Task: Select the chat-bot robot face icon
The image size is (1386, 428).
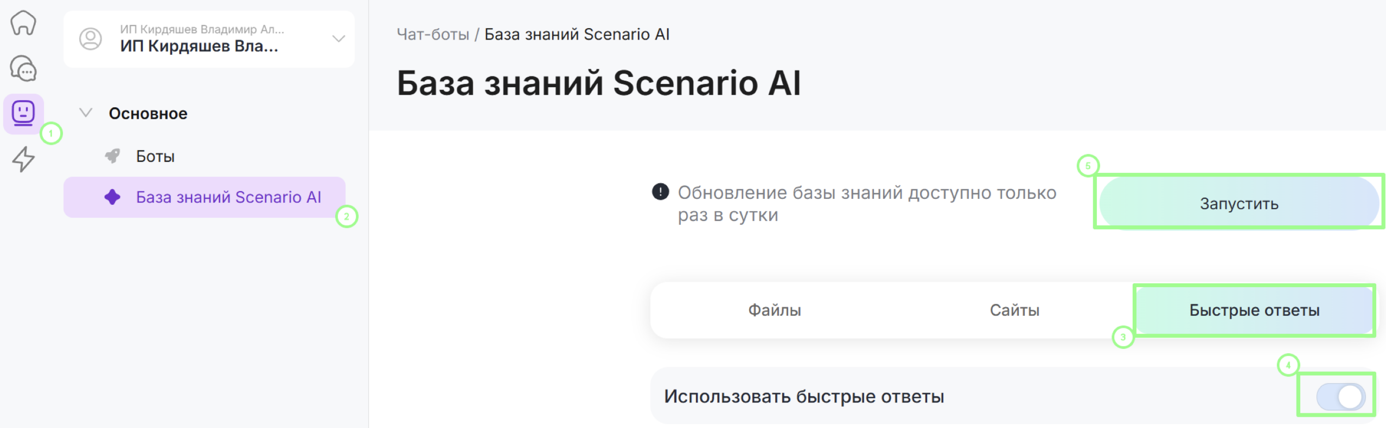Action: pos(23,113)
